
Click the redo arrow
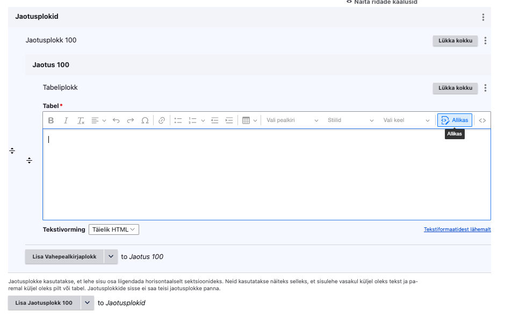pos(131,120)
